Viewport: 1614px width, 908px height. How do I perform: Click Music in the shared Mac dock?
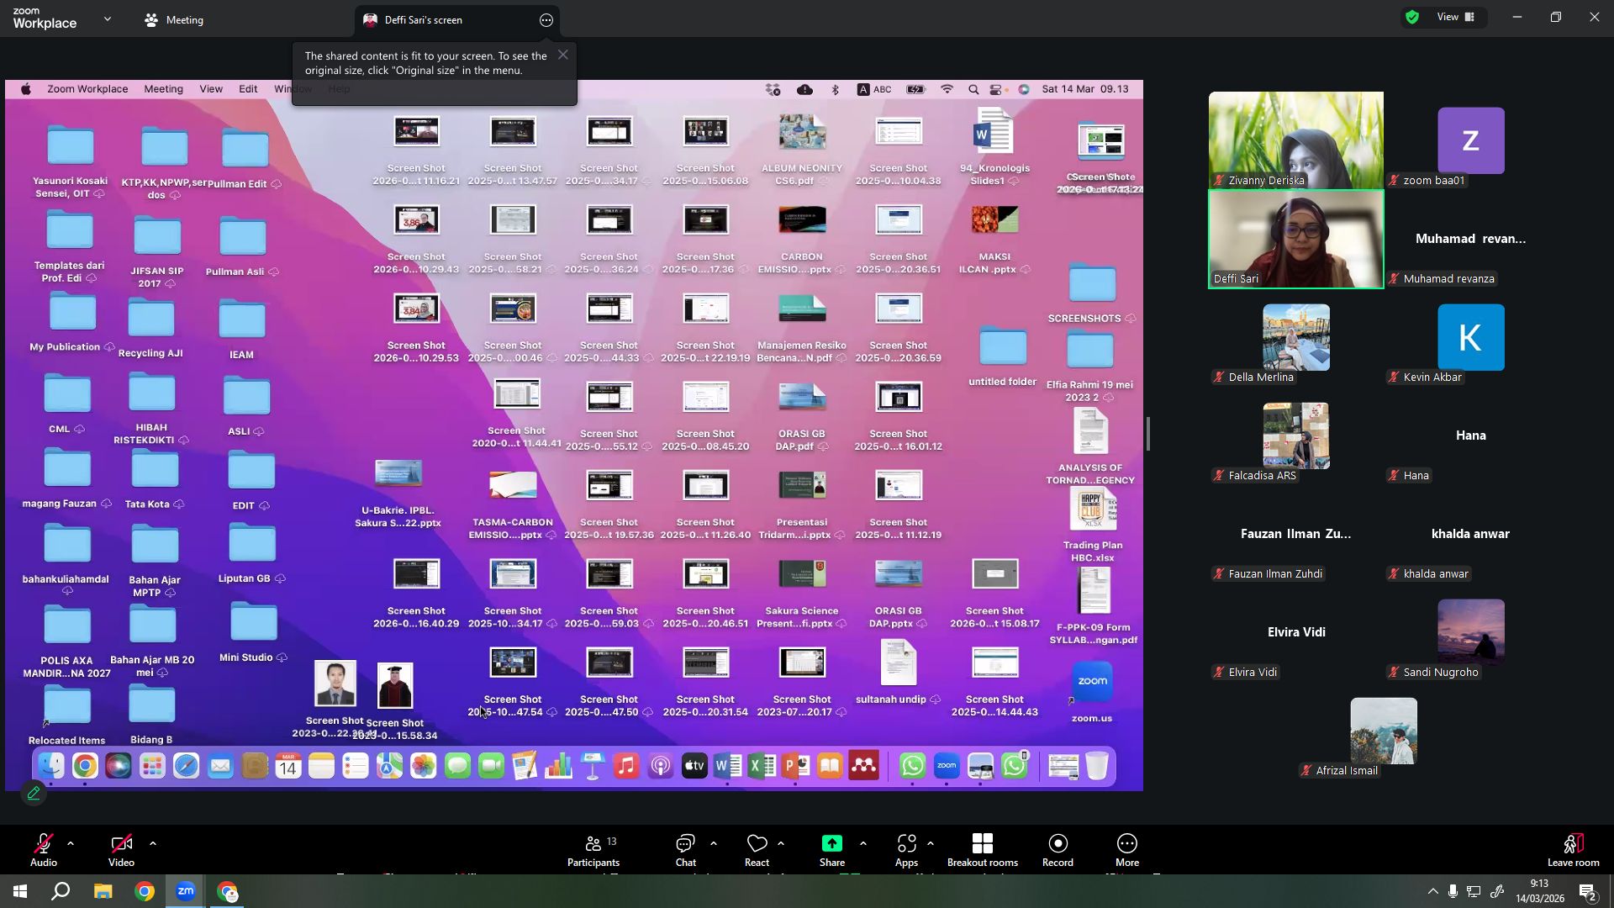click(x=626, y=766)
